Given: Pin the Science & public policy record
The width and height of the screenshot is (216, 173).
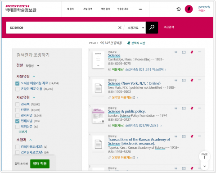Looking at the screenshot, I should point(192,108).
